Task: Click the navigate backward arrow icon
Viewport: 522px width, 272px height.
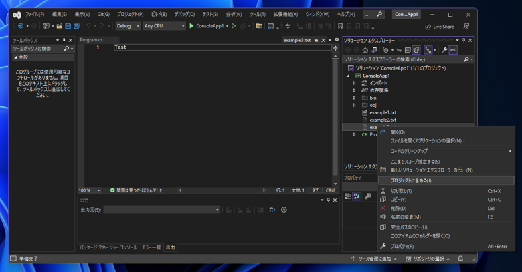Action: click(x=21, y=26)
